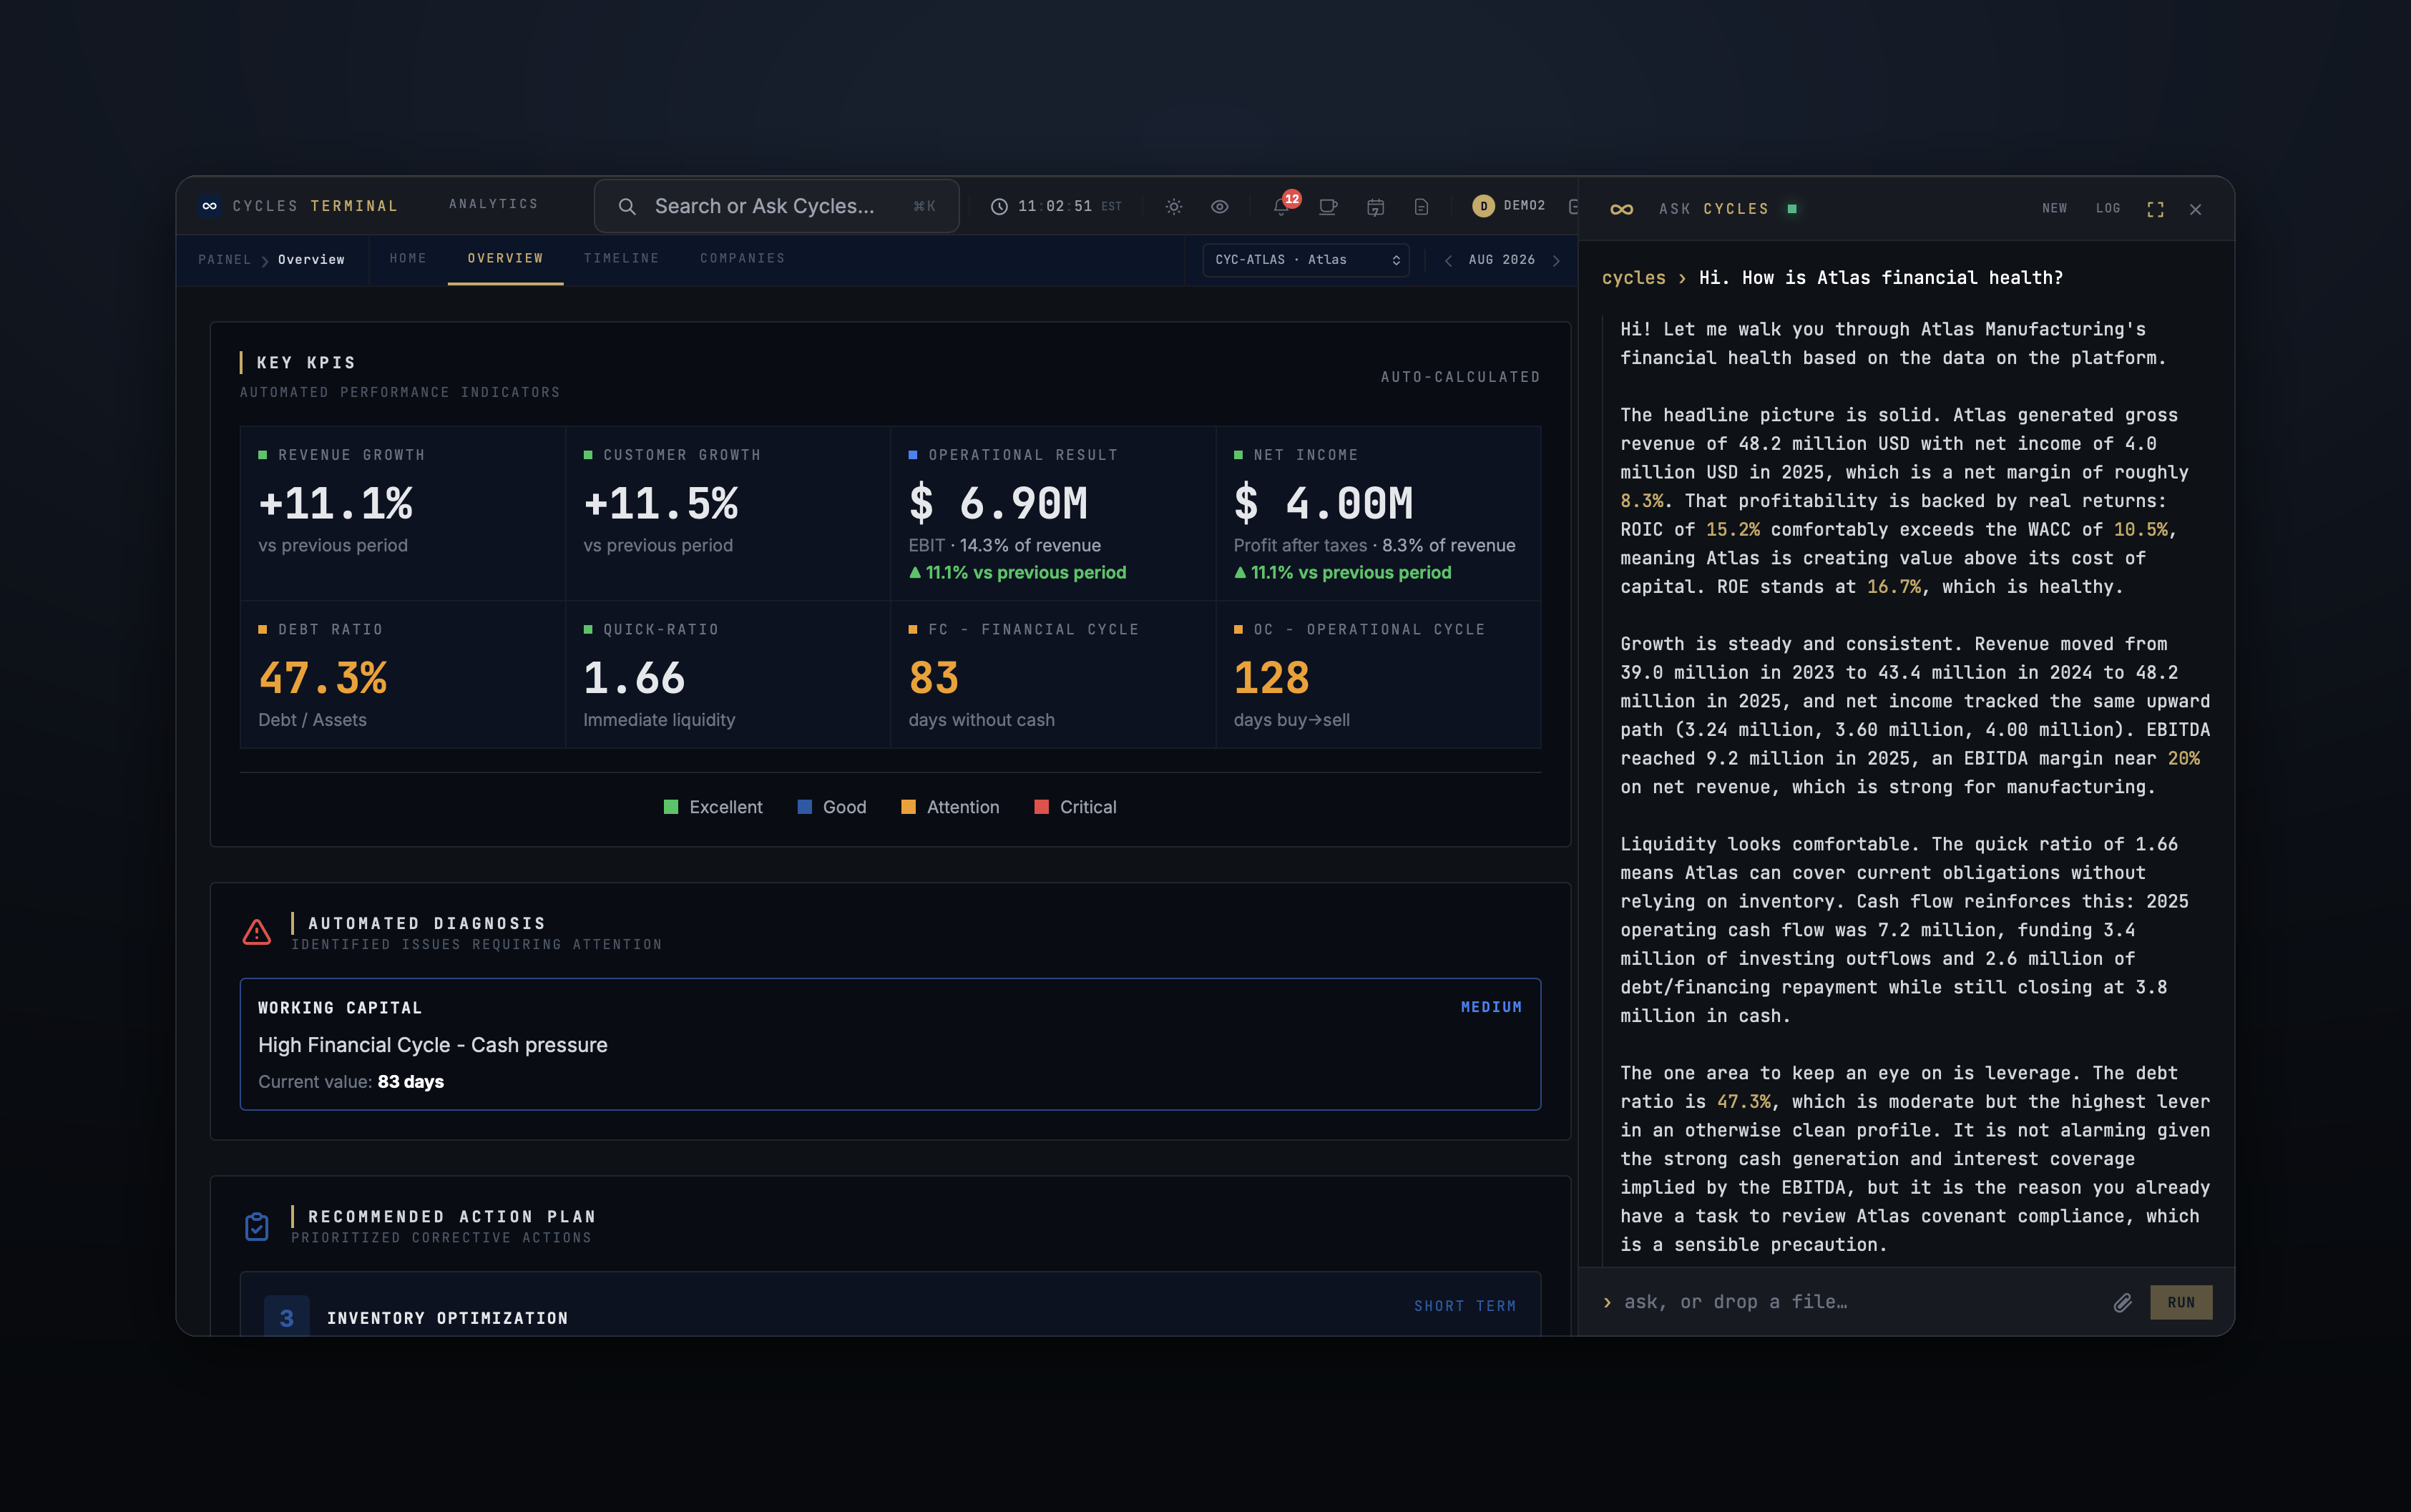Open the LOG in Ask Cycles

click(2108, 208)
